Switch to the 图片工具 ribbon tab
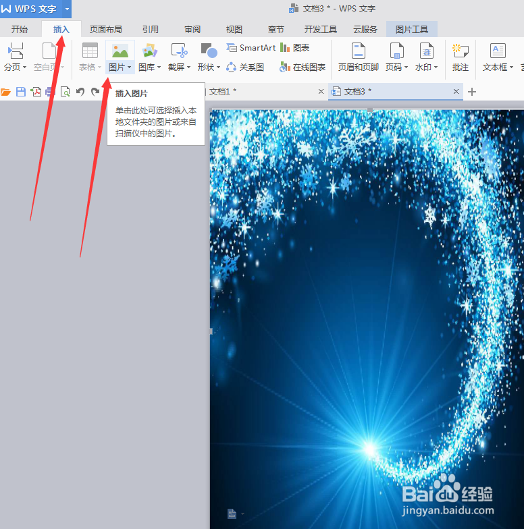The width and height of the screenshot is (524, 529). coord(412,30)
